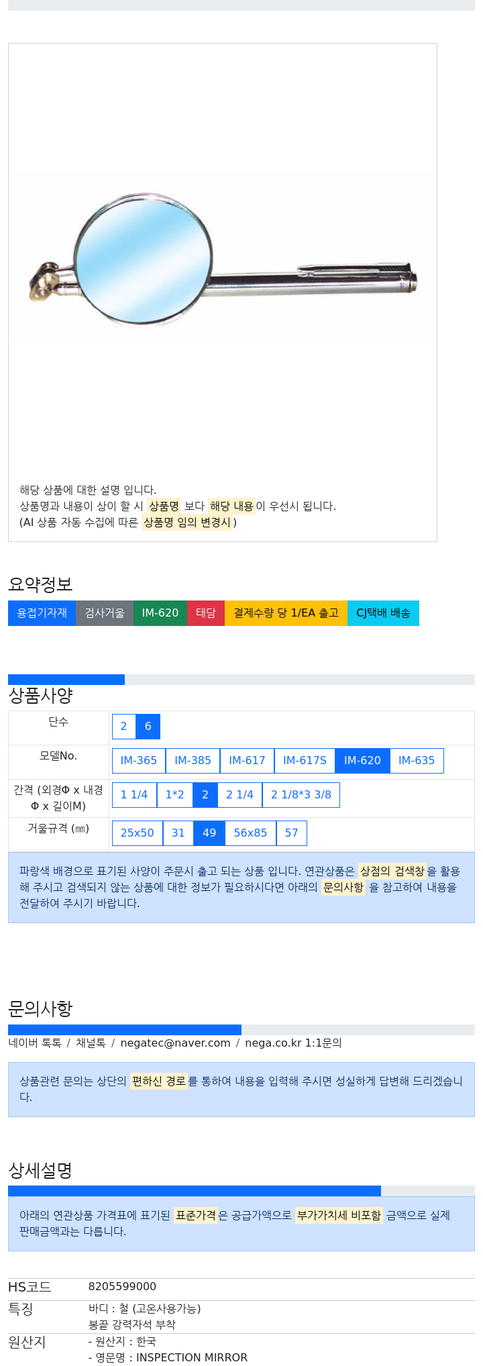Choose 단수 option 6
Image resolution: width=483 pixels, height=1366 pixels.
(x=148, y=727)
